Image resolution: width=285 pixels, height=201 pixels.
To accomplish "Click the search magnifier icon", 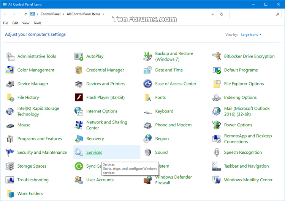I will (277, 14).
